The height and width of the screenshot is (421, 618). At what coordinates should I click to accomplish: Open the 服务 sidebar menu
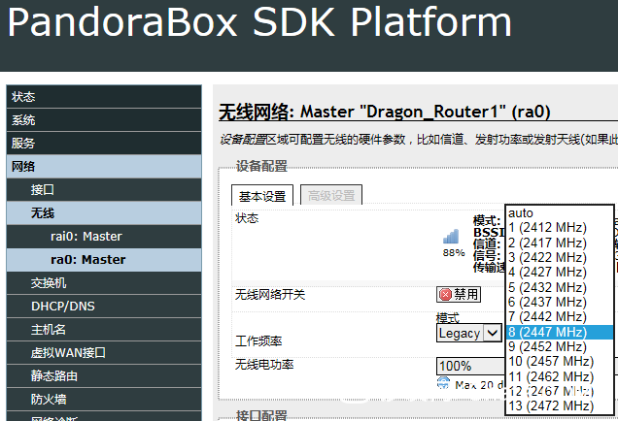(x=104, y=144)
